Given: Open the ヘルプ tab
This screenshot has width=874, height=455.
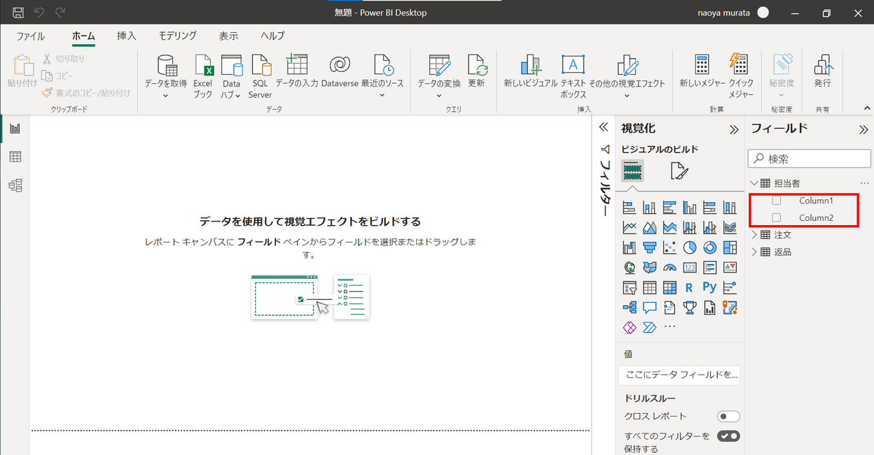Looking at the screenshot, I should pos(272,36).
